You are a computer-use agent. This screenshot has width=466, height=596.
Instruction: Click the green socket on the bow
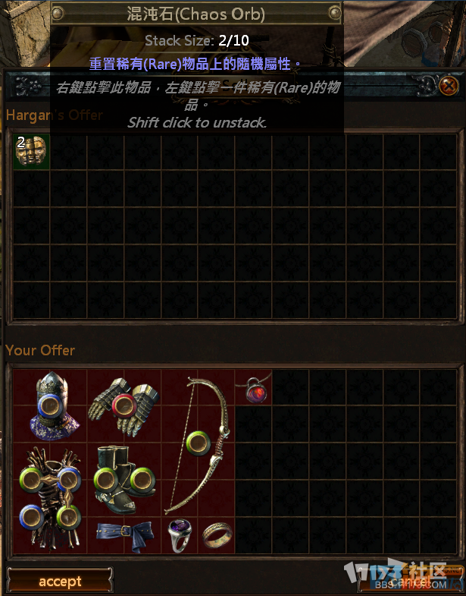point(198,443)
